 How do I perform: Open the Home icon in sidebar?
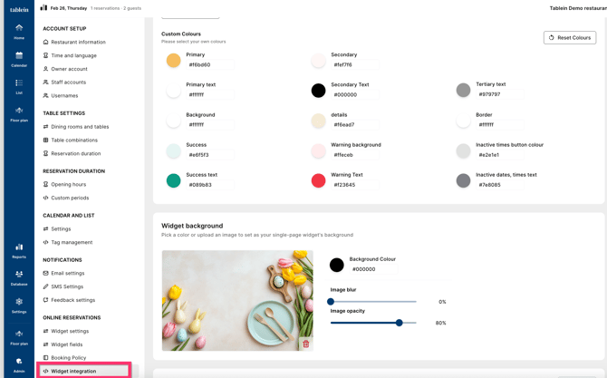(19, 31)
